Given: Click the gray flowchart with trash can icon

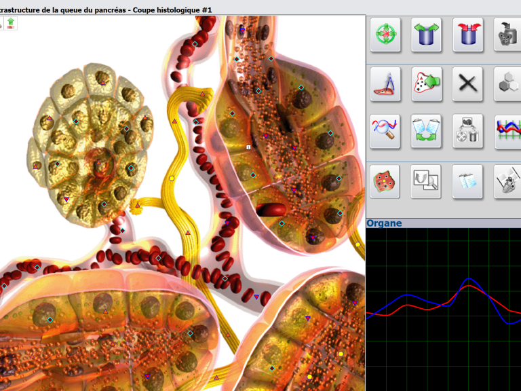Looking at the screenshot, I should click(468, 131).
